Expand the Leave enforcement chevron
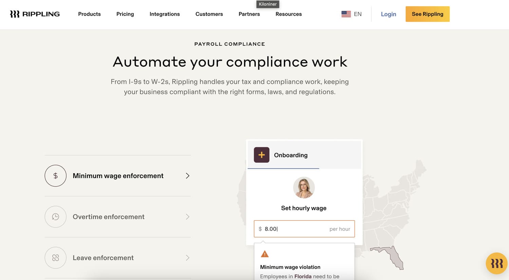Image resolution: width=509 pixels, height=280 pixels. (x=187, y=258)
